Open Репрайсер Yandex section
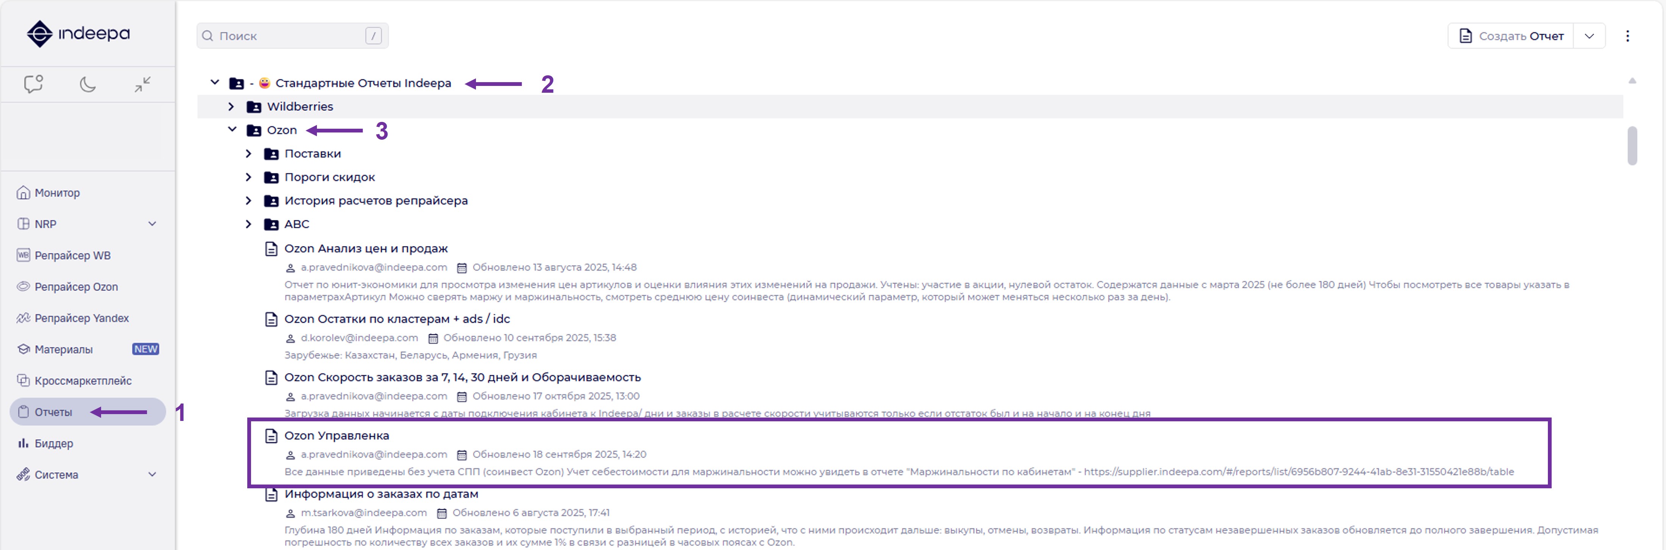The height and width of the screenshot is (550, 1666). (81, 318)
